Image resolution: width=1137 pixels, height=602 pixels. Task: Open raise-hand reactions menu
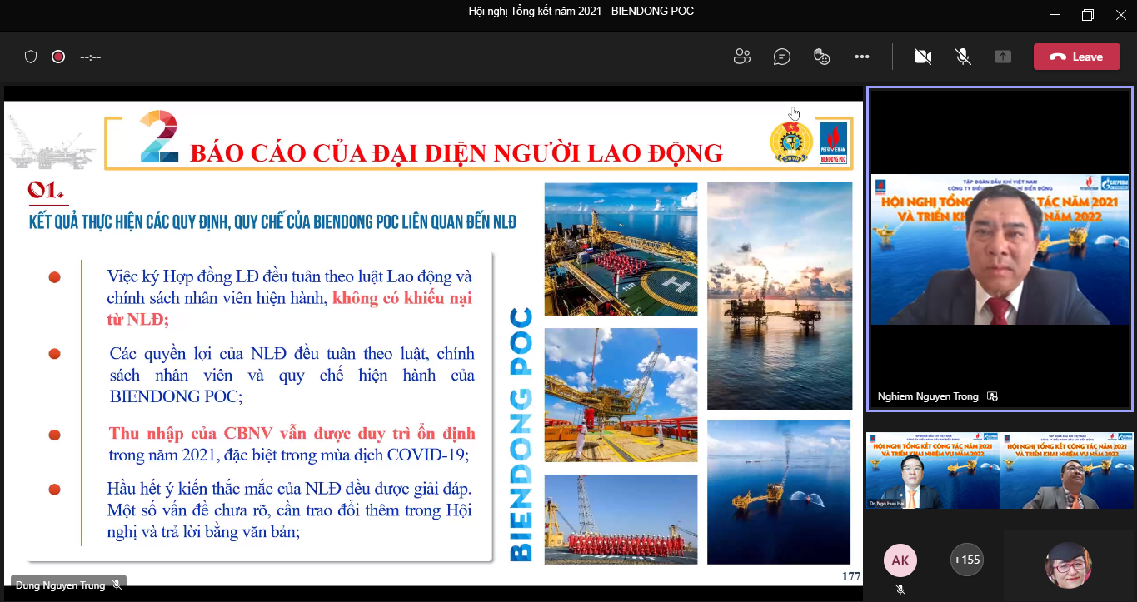[x=822, y=57]
